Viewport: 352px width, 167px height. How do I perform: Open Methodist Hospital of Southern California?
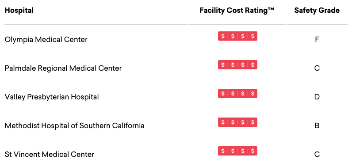pos(75,125)
